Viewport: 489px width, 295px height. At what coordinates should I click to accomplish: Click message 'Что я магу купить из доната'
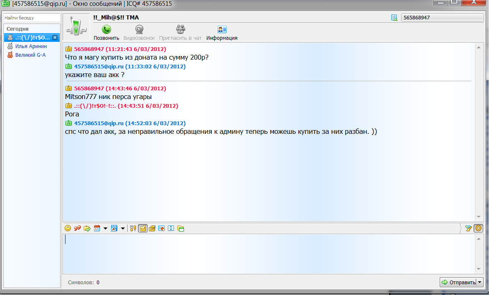click(x=137, y=57)
